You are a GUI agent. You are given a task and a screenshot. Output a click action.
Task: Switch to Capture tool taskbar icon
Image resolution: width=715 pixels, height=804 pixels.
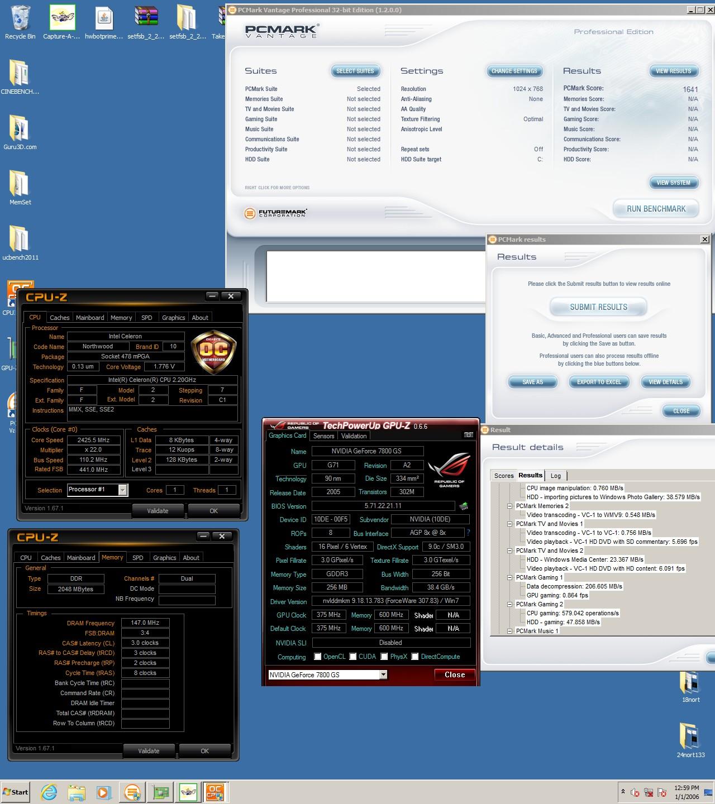[x=188, y=792]
